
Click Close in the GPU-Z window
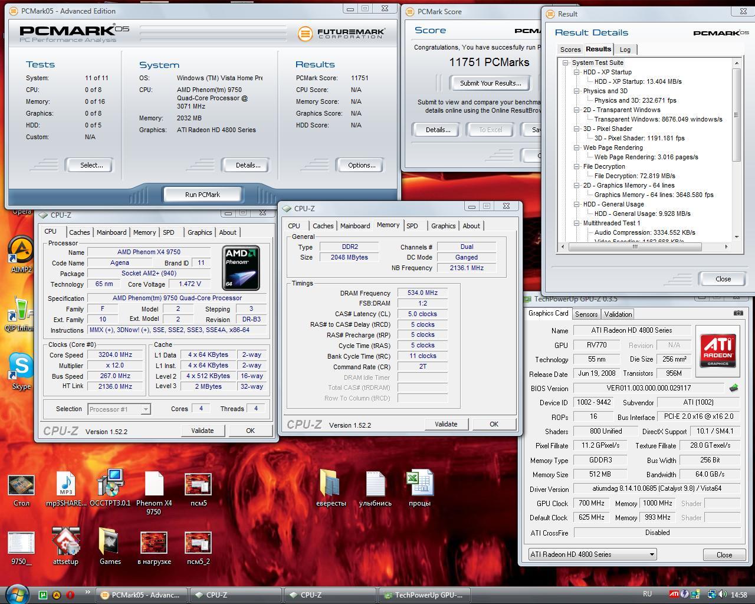click(x=724, y=555)
